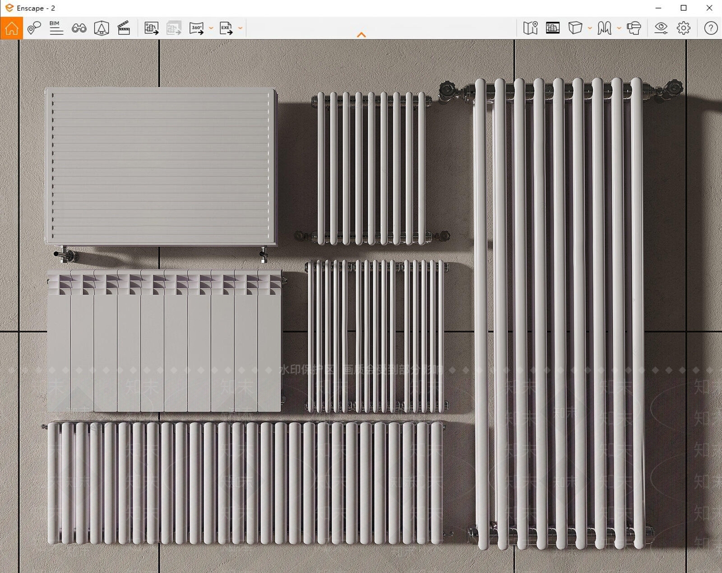Export EXE standalone file
Screen dimensions: 722x573
coord(226,28)
